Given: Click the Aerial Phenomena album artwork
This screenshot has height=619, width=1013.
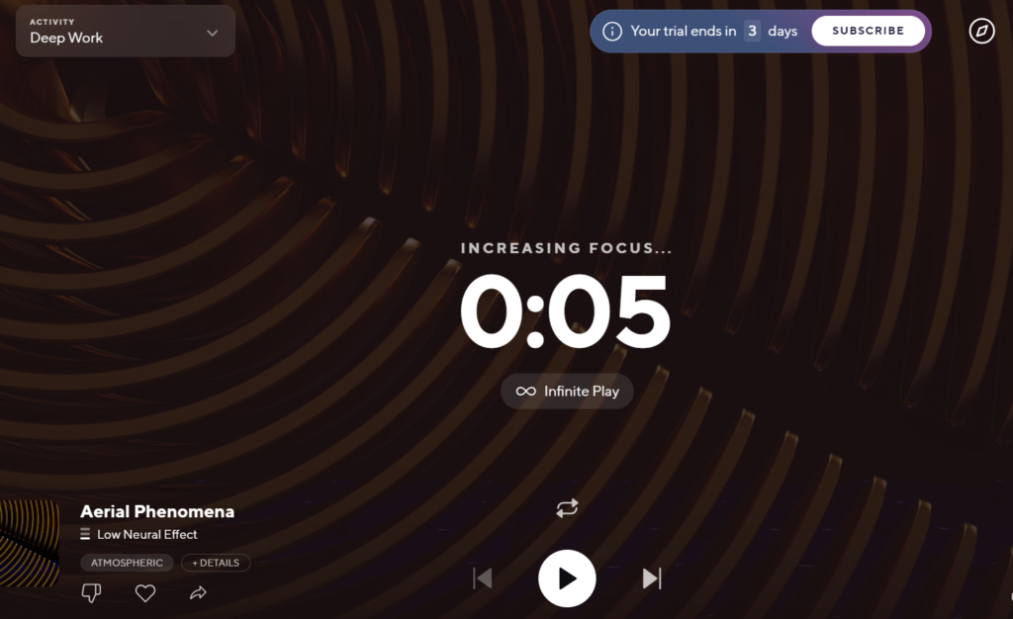Looking at the screenshot, I should (x=30, y=544).
